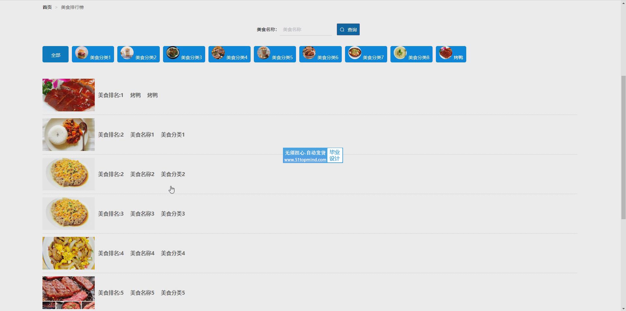Open the stir-fry thumbnail for 美食名称4
626x311 pixels.
[x=69, y=253]
